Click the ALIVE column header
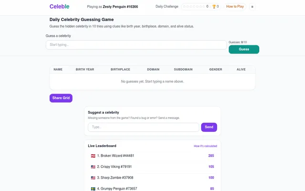The image size is (305, 191). (x=241, y=69)
